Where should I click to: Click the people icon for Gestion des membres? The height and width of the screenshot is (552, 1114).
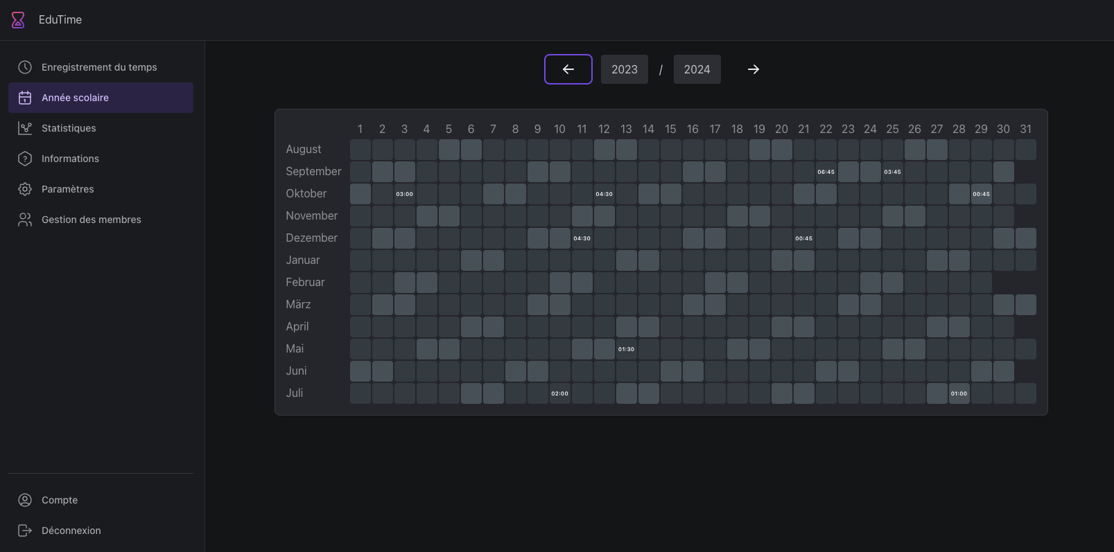pyautogui.click(x=25, y=220)
